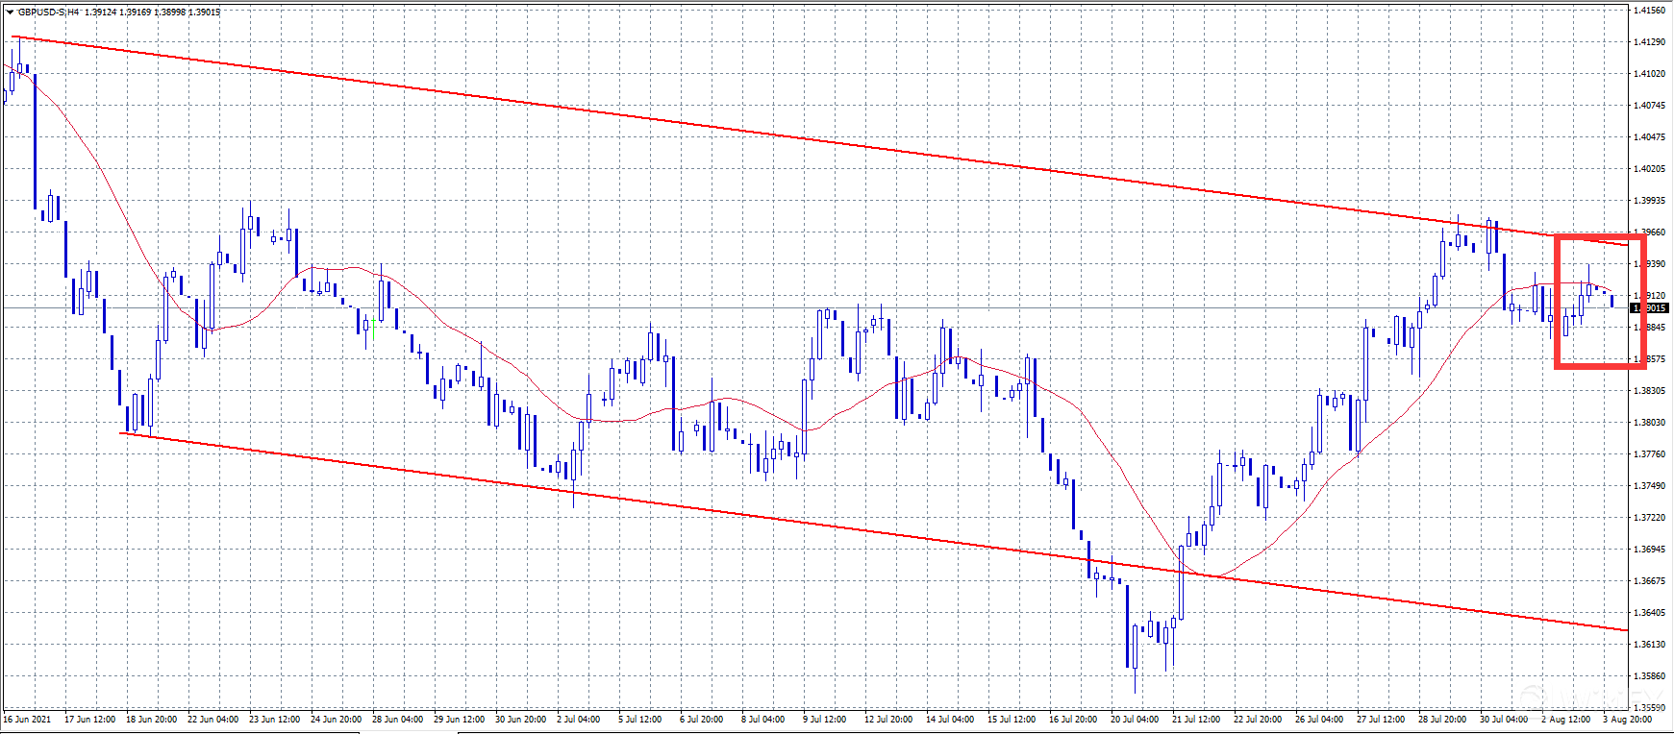Select the low price value 1.38998
Image resolution: width=1674 pixels, height=734 pixels.
169,12
